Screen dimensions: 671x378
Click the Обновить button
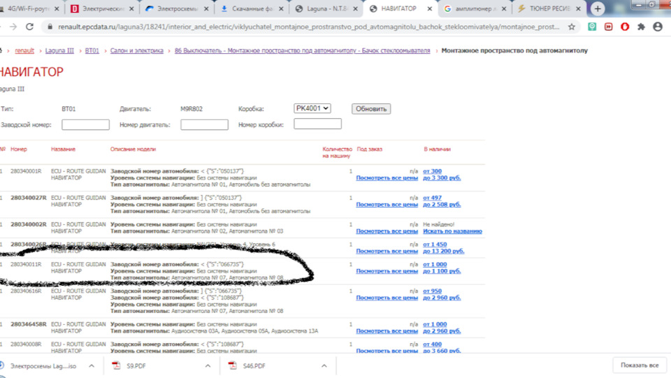point(371,108)
